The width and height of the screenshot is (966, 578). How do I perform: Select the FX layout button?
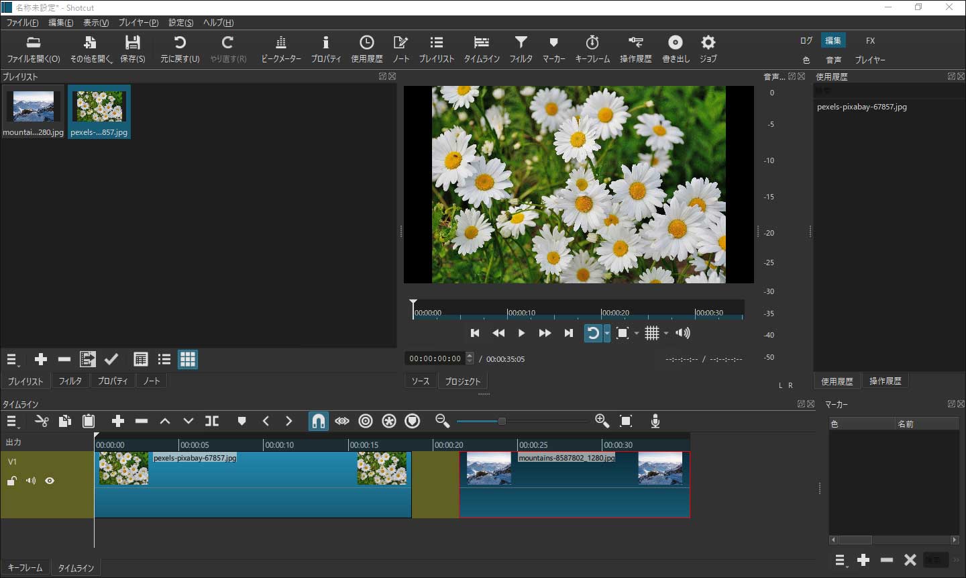[870, 40]
